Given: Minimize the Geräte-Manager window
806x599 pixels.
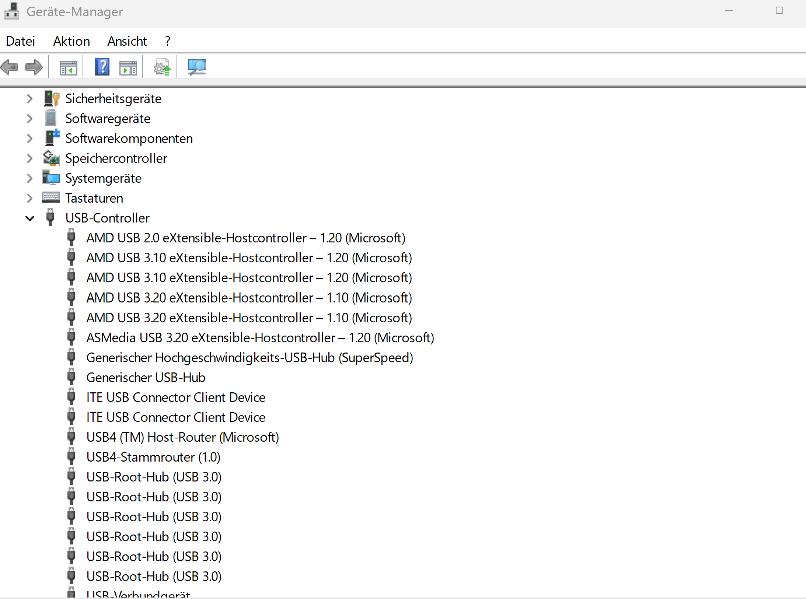Looking at the screenshot, I should pos(729,11).
